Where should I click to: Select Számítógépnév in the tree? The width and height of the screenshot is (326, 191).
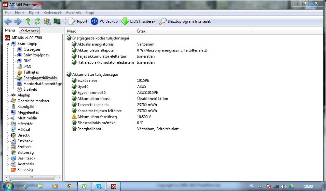(36, 55)
